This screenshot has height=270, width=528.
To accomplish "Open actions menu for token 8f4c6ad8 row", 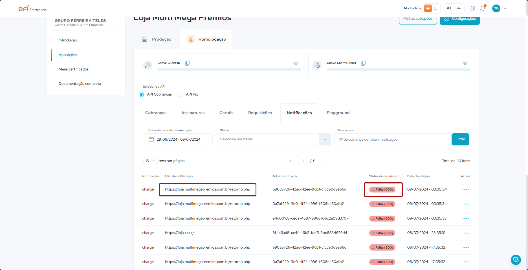I will click(466, 233).
